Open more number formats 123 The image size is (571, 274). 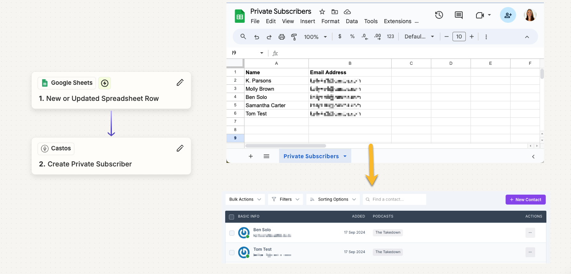point(390,37)
